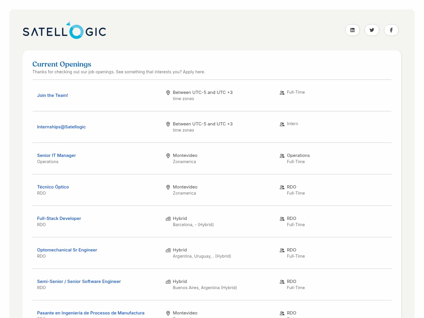
Task: Click people icon in Semi-Senior Software Engineer row
Action: pos(282,282)
